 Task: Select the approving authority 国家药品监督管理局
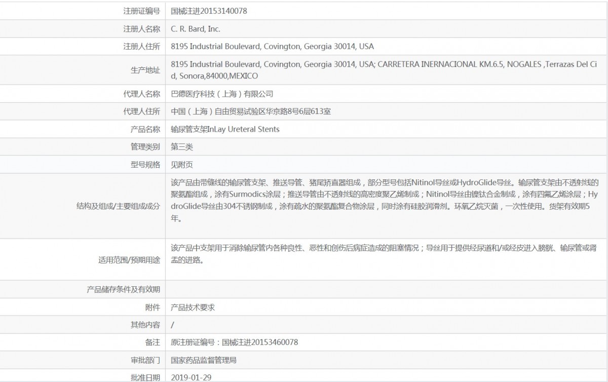click(204, 360)
